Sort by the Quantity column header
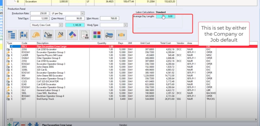 [102, 43]
